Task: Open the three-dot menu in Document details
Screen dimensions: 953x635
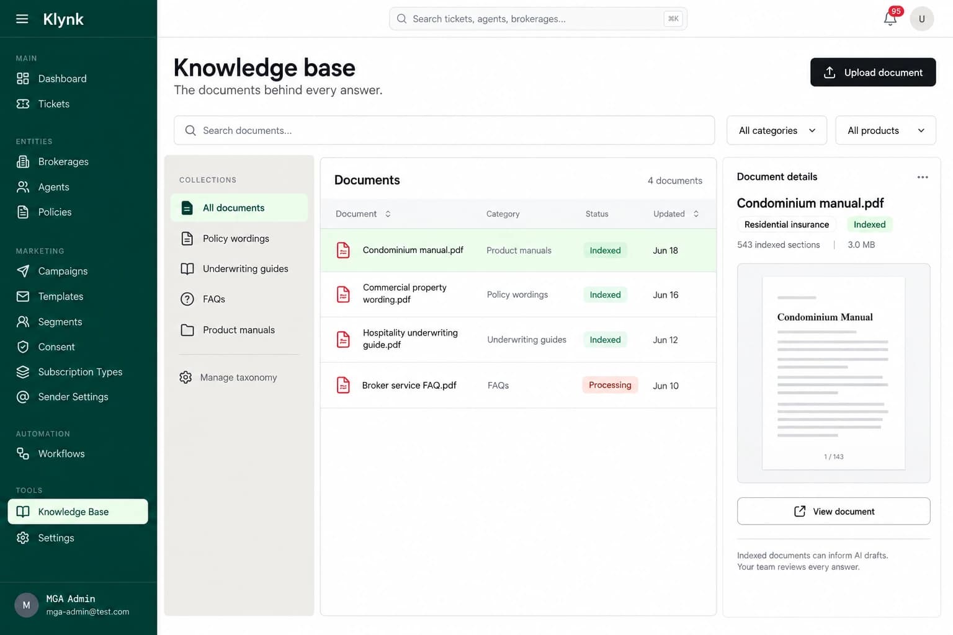Action: pyautogui.click(x=923, y=177)
